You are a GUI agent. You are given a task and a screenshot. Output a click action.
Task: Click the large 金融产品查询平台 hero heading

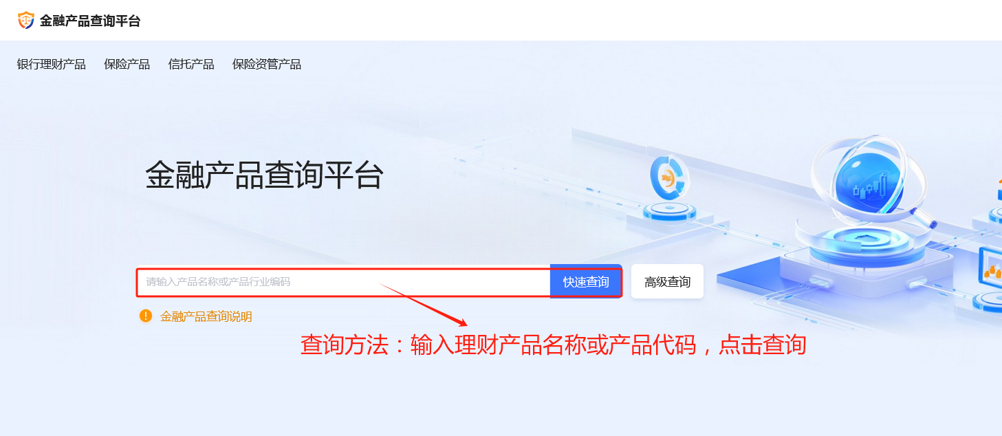(x=265, y=175)
